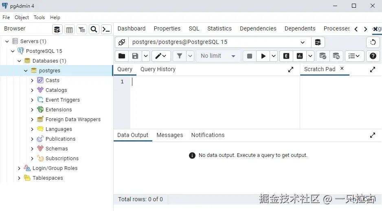Switch to the Dependents tab

point(300,29)
